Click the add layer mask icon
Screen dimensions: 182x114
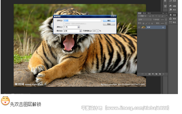coord(149,74)
